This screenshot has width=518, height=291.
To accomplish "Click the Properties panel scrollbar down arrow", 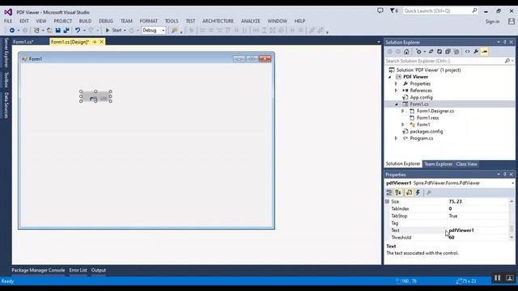I will [512, 237].
